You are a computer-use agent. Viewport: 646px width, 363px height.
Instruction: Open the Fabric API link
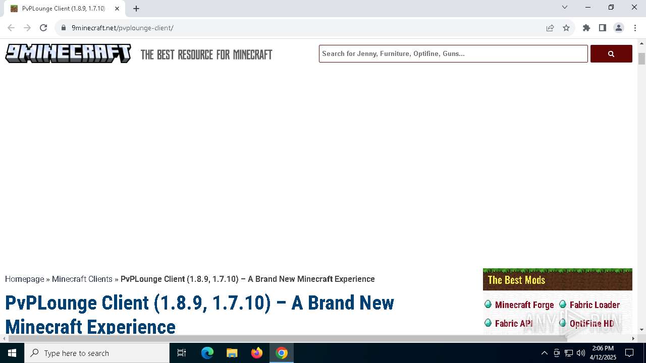point(514,324)
